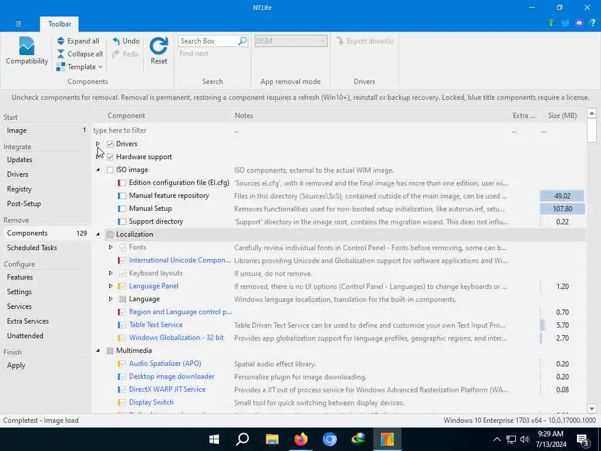Click the Collapse all icon
Viewport: 601px width, 451px height.
click(60, 53)
